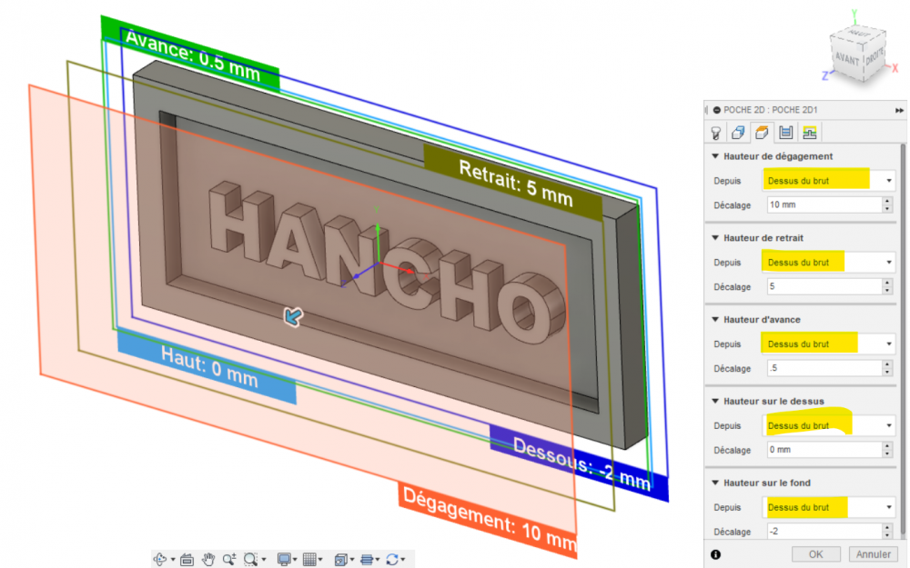Click the Zoom magnifier tool
The height and width of the screenshot is (568, 910).
(228, 559)
